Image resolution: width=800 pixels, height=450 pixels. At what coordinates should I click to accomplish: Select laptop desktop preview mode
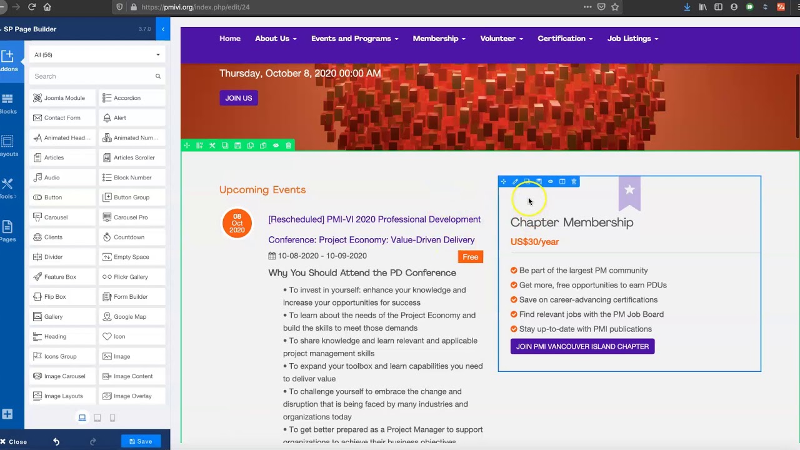coord(82,417)
